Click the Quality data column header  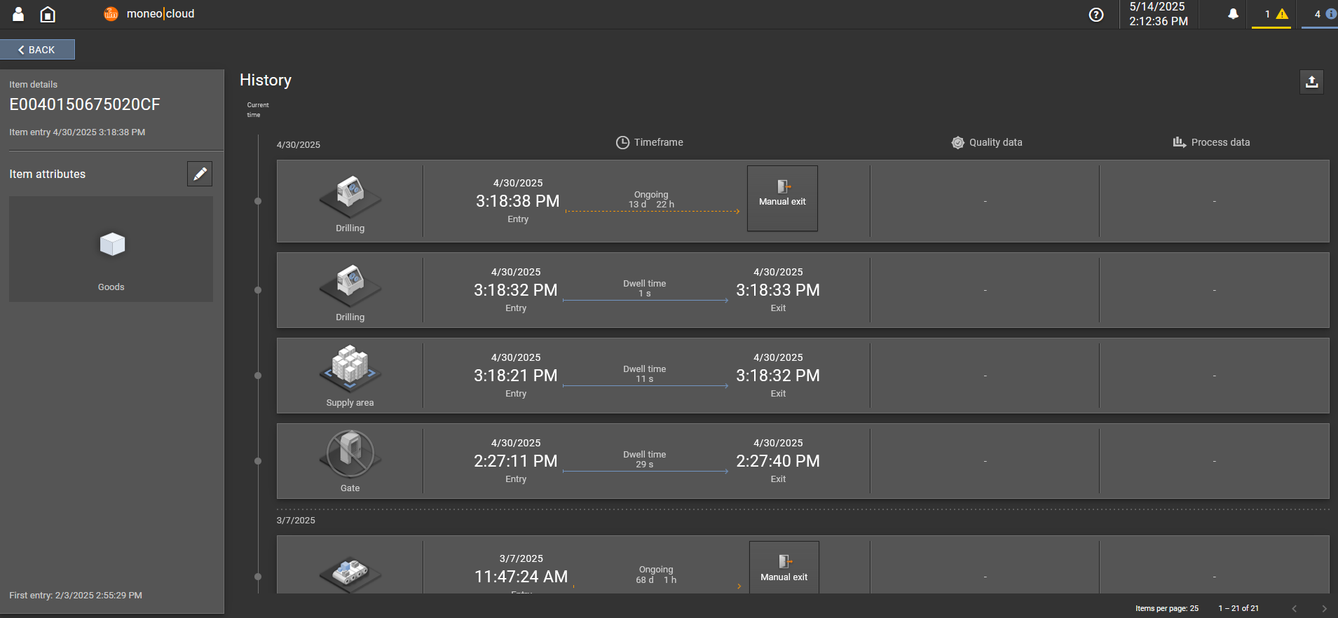pyautogui.click(x=987, y=142)
